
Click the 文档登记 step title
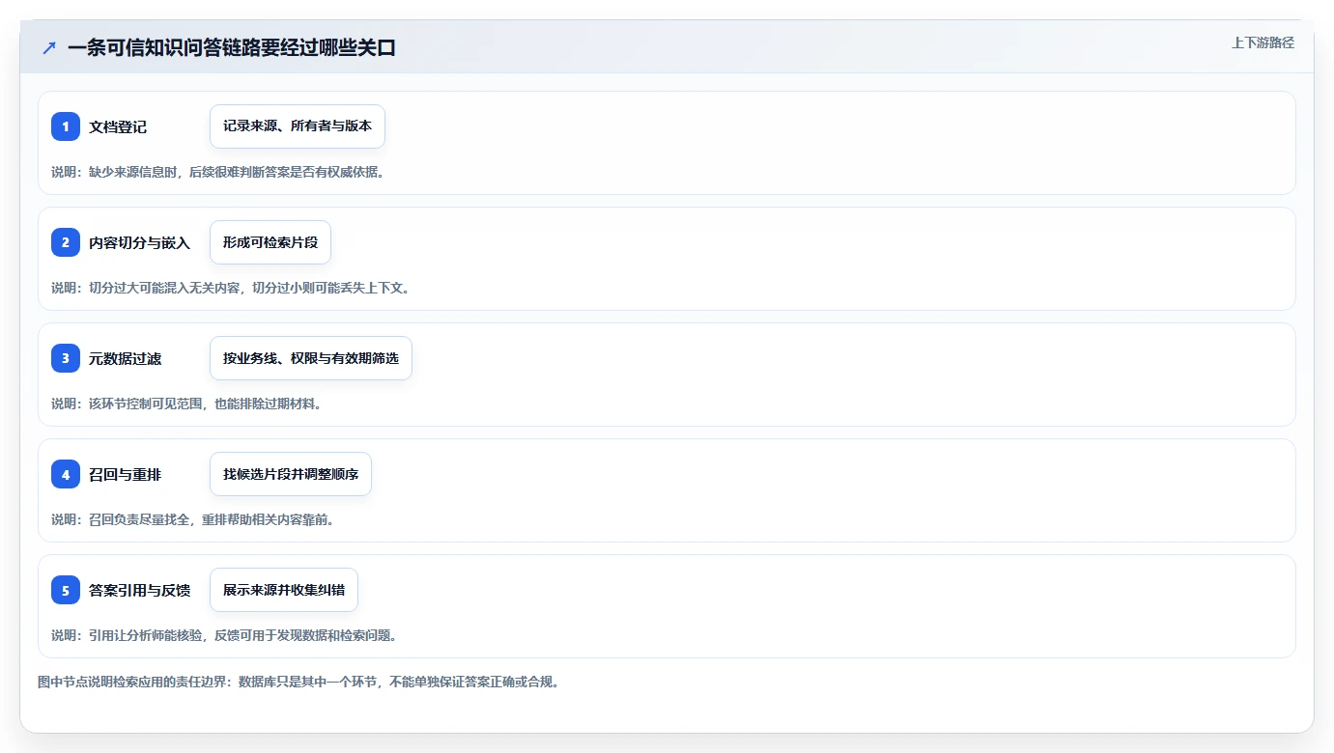[x=118, y=126]
